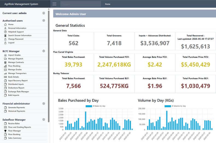Click the Distributed Inputs icon
The width and height of the screenshot is (216, 143).
pyautogui.click(x=5, y=84)
